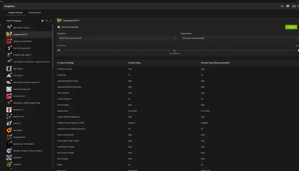Viewport: 299px width, 171px height.
Task: Select NARAKA: BLADEPOINT game icon
Action: 9,41
